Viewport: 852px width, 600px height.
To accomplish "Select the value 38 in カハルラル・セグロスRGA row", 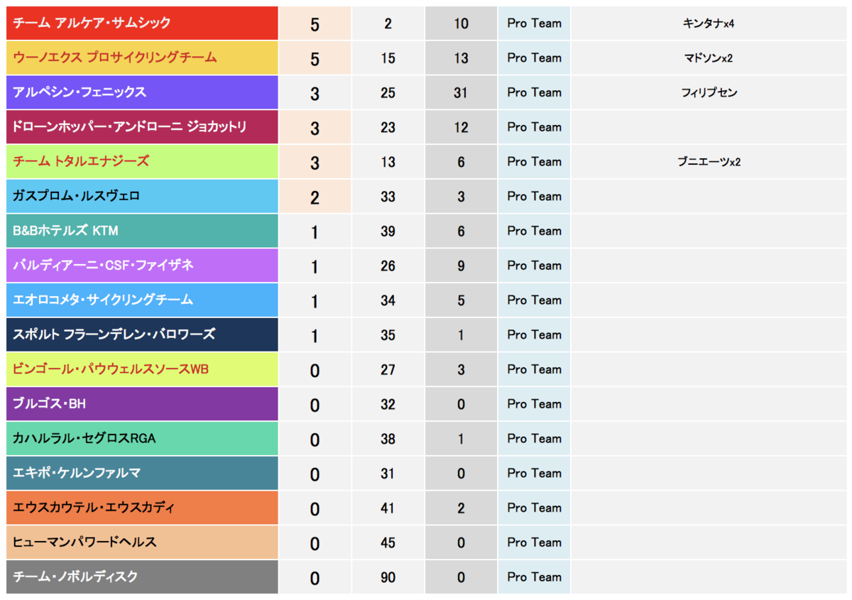I will click(x=388, y=440).
